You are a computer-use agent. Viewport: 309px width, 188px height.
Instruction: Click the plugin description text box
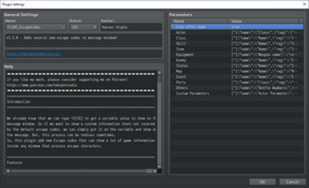tap(83, 40)
